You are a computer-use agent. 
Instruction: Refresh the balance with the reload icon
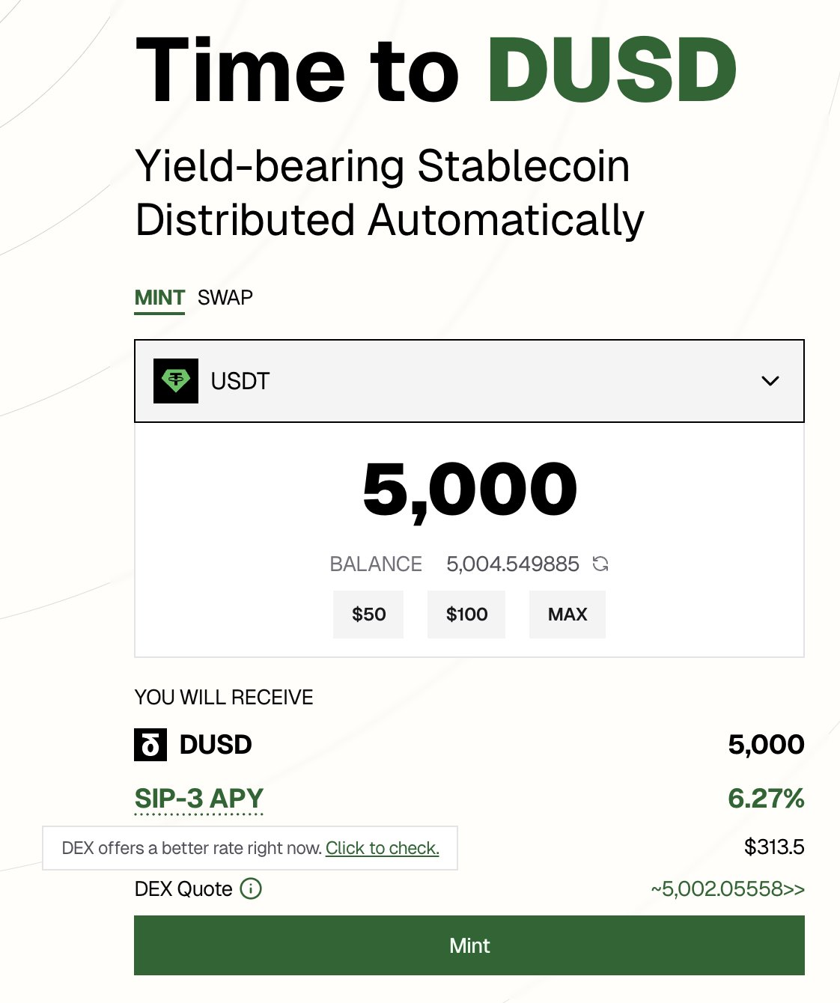point(600,564)
